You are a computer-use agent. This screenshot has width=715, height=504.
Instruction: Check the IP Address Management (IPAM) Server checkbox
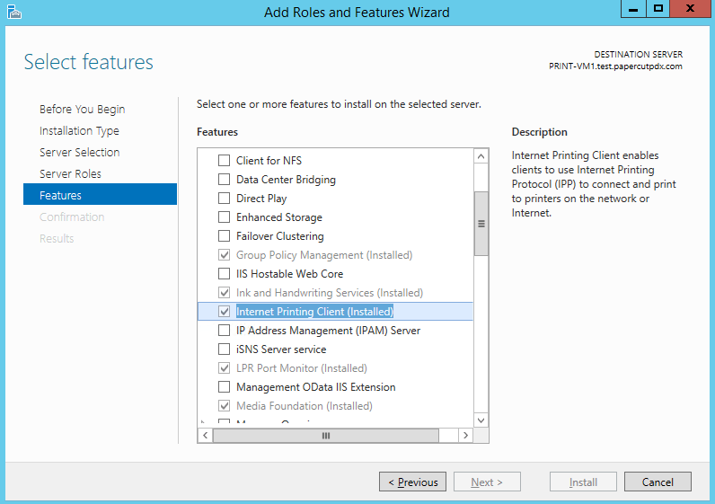point(224,331)
